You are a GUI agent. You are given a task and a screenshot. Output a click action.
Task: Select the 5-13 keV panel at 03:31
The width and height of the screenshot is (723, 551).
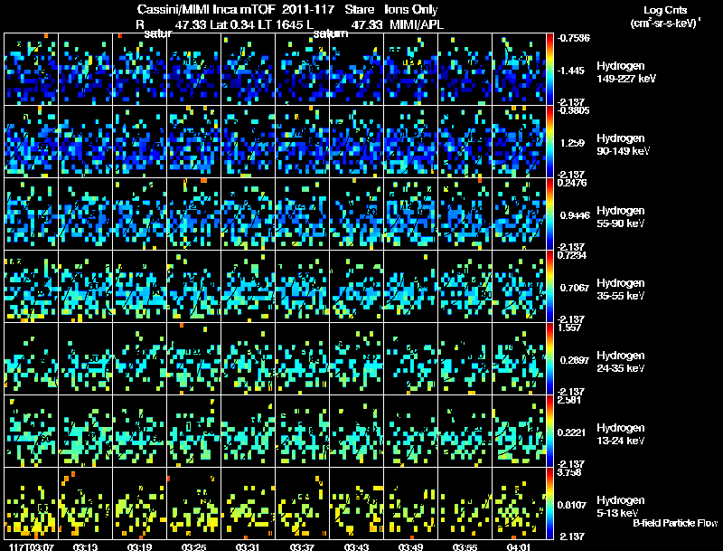tap(248, 504)
